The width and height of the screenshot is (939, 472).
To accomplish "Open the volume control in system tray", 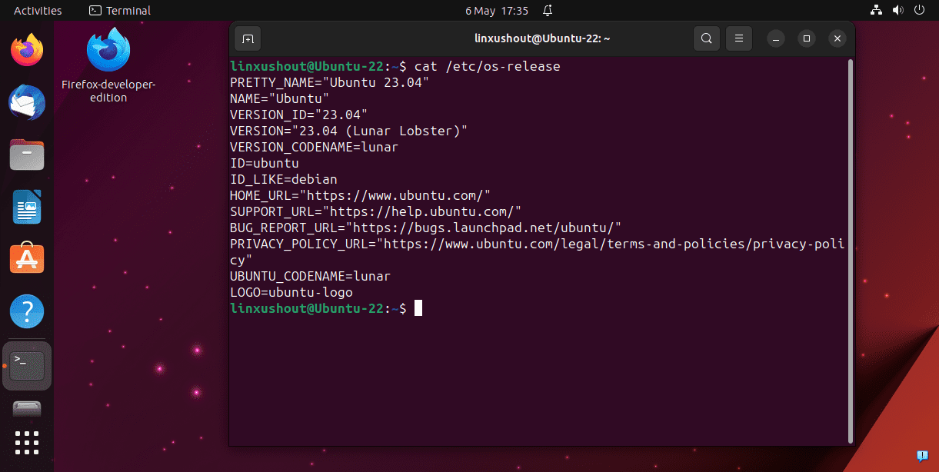I will click(897, 11).
